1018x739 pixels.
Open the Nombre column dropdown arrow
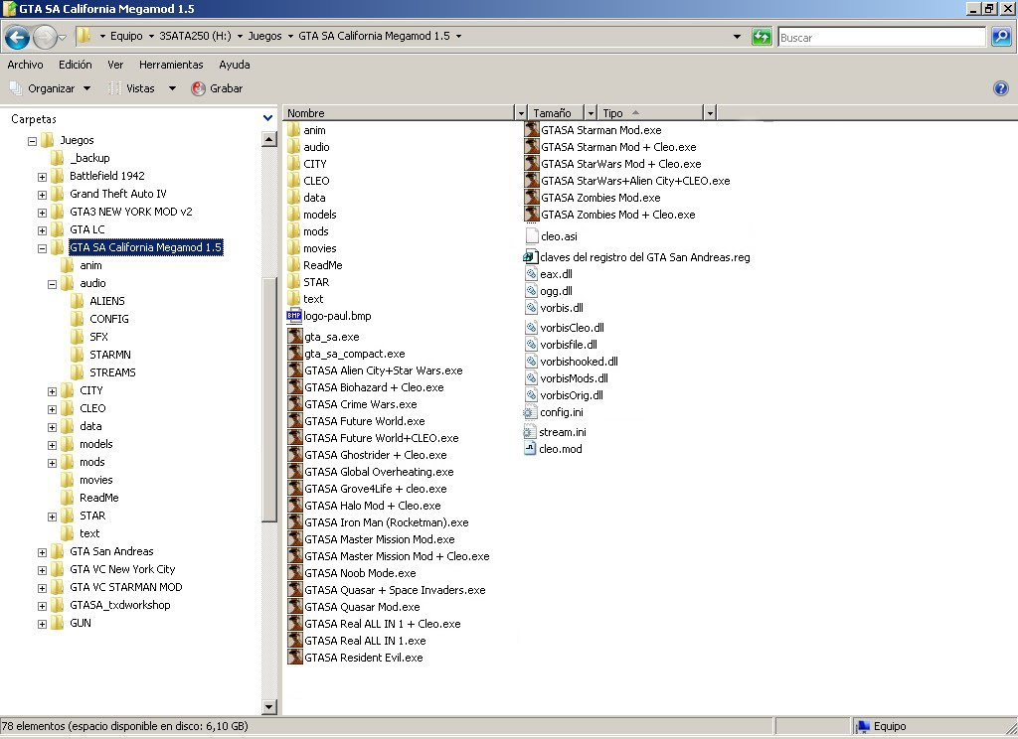click(x=520, y=113)
